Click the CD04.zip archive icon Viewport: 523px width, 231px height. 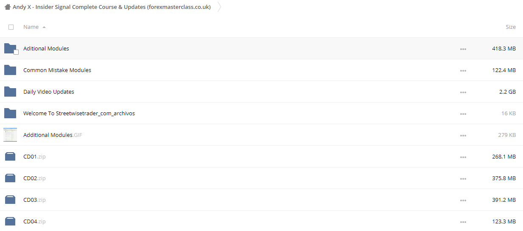coord(10,222)
